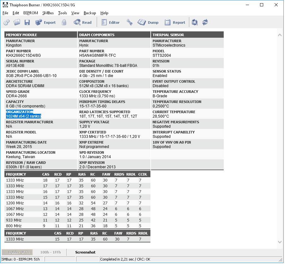Screen dimensions: 285x264
Task: Click the manufacturing date Week 28, 2015
Action: tap(19, 147)
